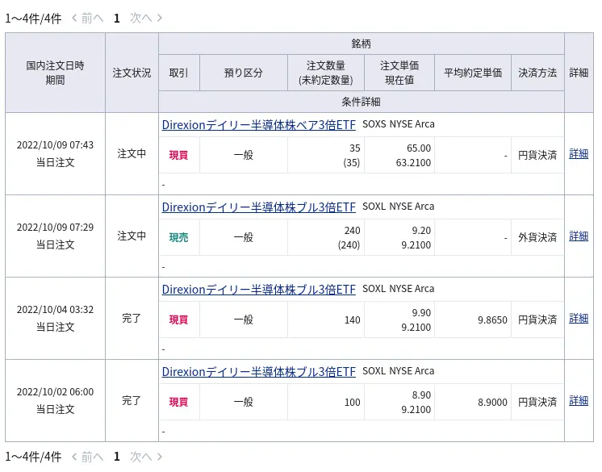Click 完了 status of the 2022/10/04 order
This screenshot has width=602, height=472.
coord(132,319)
